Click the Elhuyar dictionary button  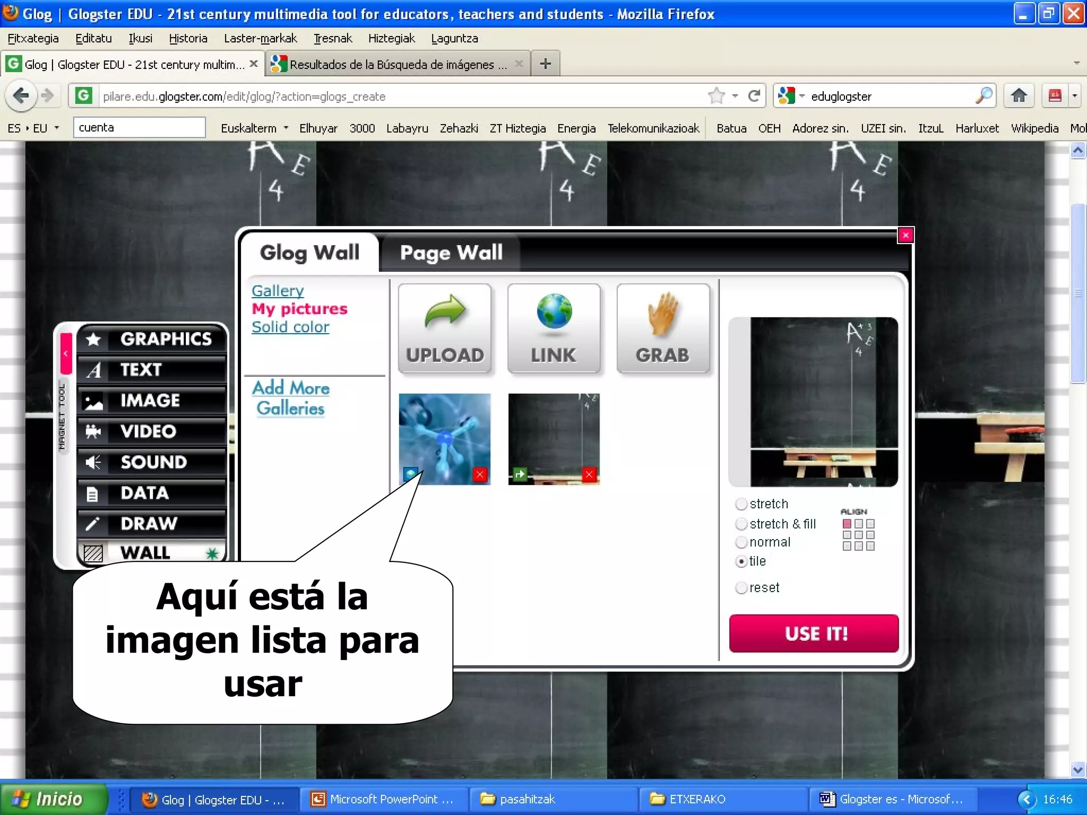tap(318, 128)
